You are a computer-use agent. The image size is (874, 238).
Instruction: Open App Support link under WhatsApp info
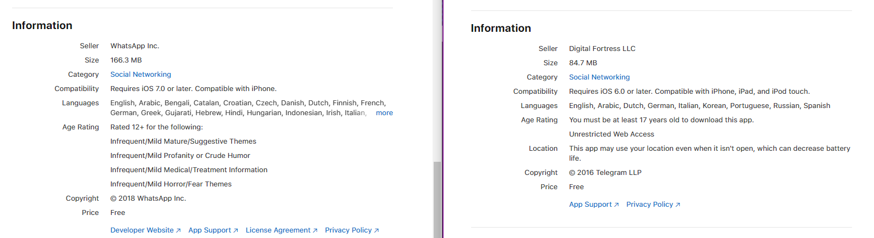pyautogui.click(x=210, y=230)
